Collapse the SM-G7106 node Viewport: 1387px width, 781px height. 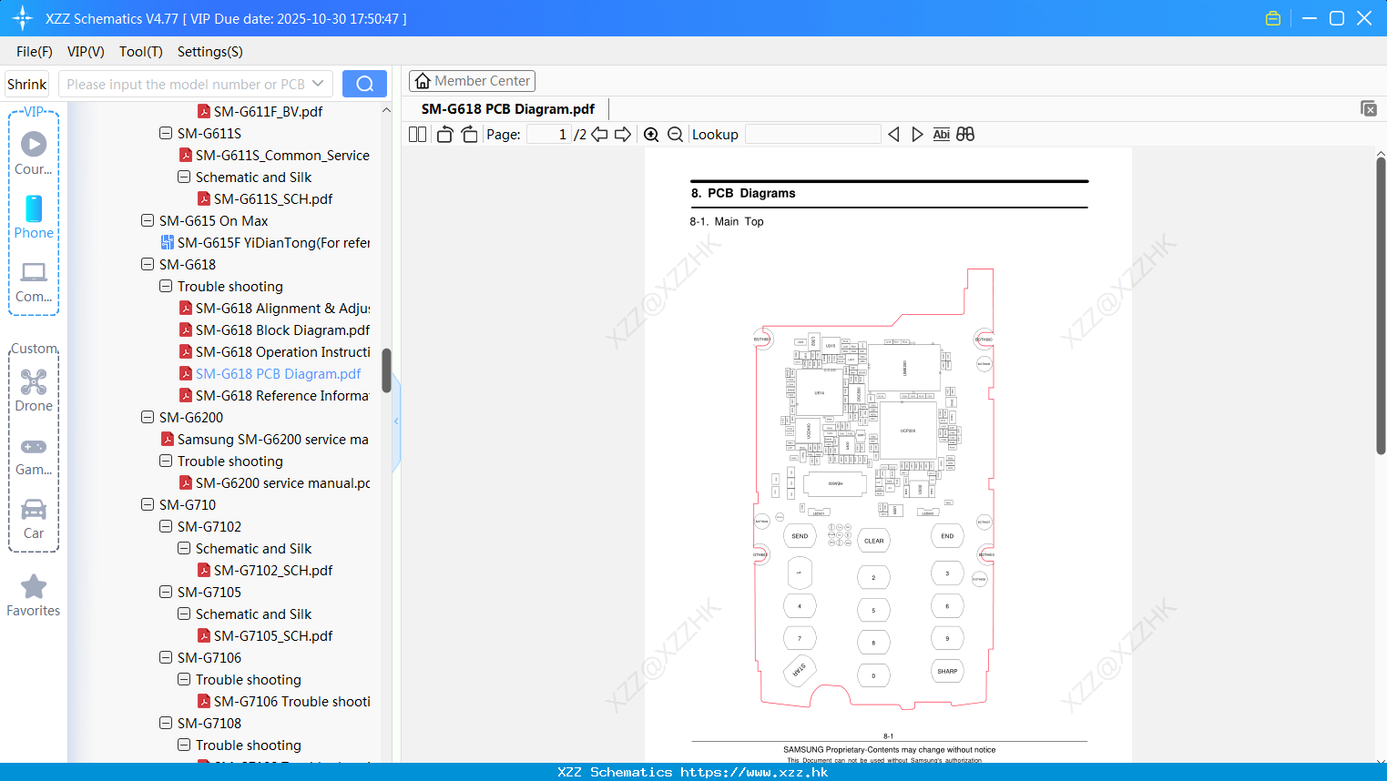click(166, 657)
